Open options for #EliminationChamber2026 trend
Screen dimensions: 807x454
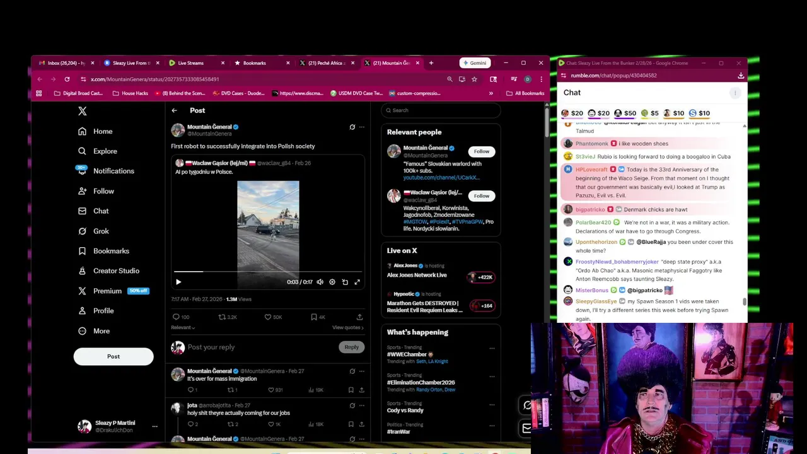492,376
